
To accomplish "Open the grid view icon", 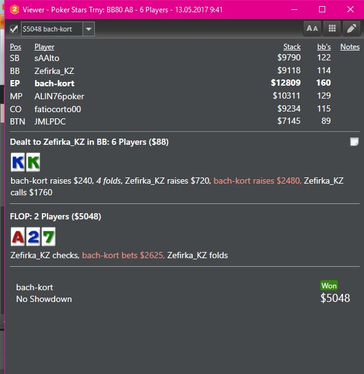I will click(x=332, y=28).
